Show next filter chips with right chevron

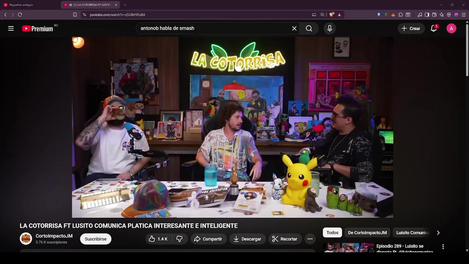pyautogui.click(x=438, y=232)
